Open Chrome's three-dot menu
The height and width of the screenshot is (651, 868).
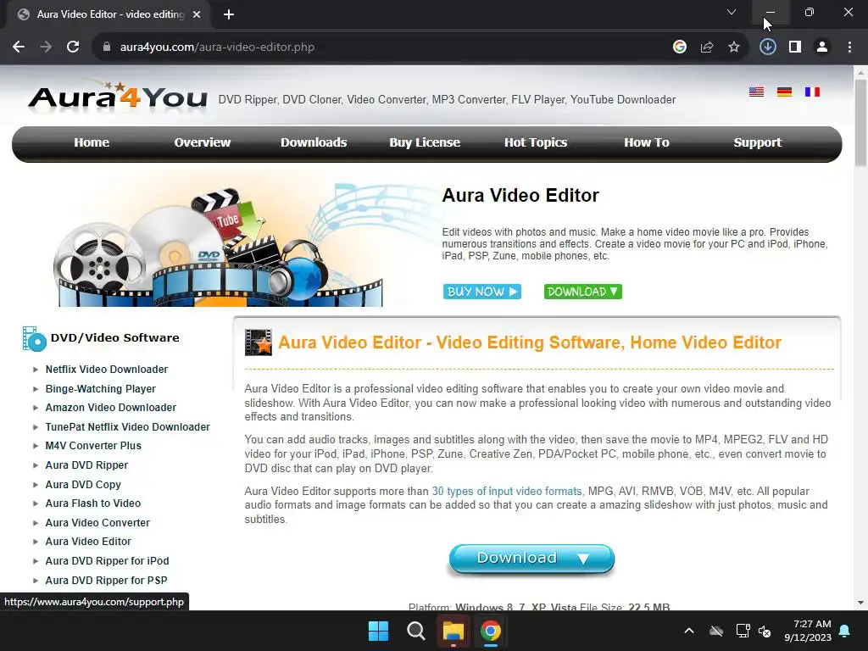tap(849, 47)
